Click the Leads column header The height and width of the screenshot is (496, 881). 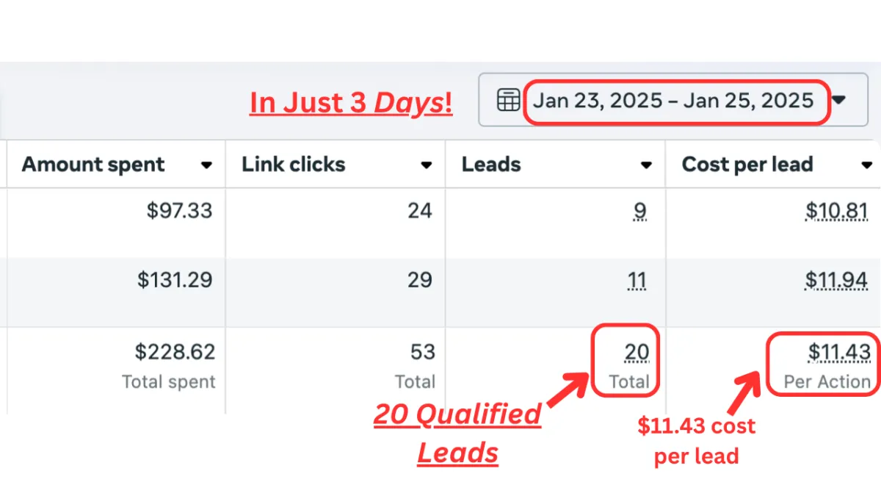point(491,165)
